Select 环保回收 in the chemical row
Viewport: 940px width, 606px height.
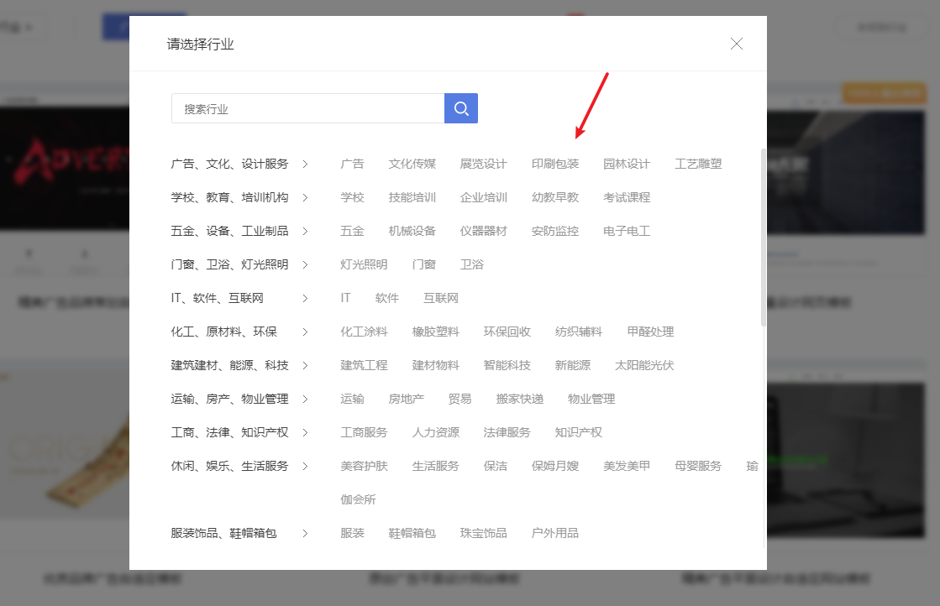pos(507,332)
